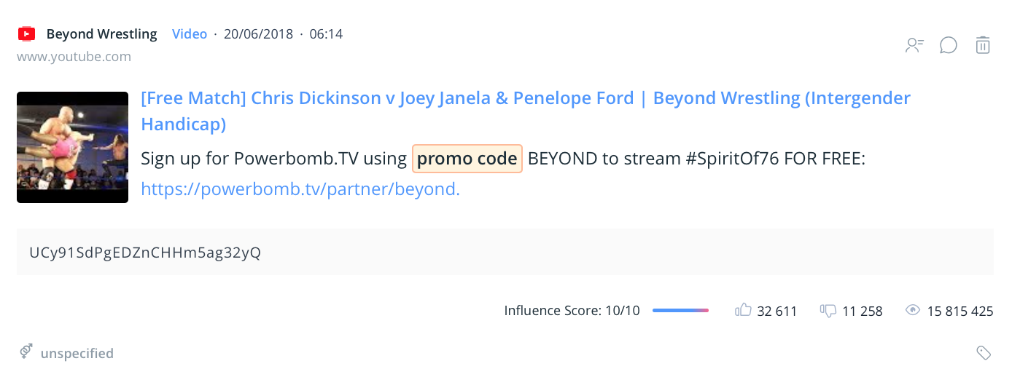Screen dimensions: 1012x377
Task: Open the powerbomb.tv partner link
Action: [x=300, y=189]
